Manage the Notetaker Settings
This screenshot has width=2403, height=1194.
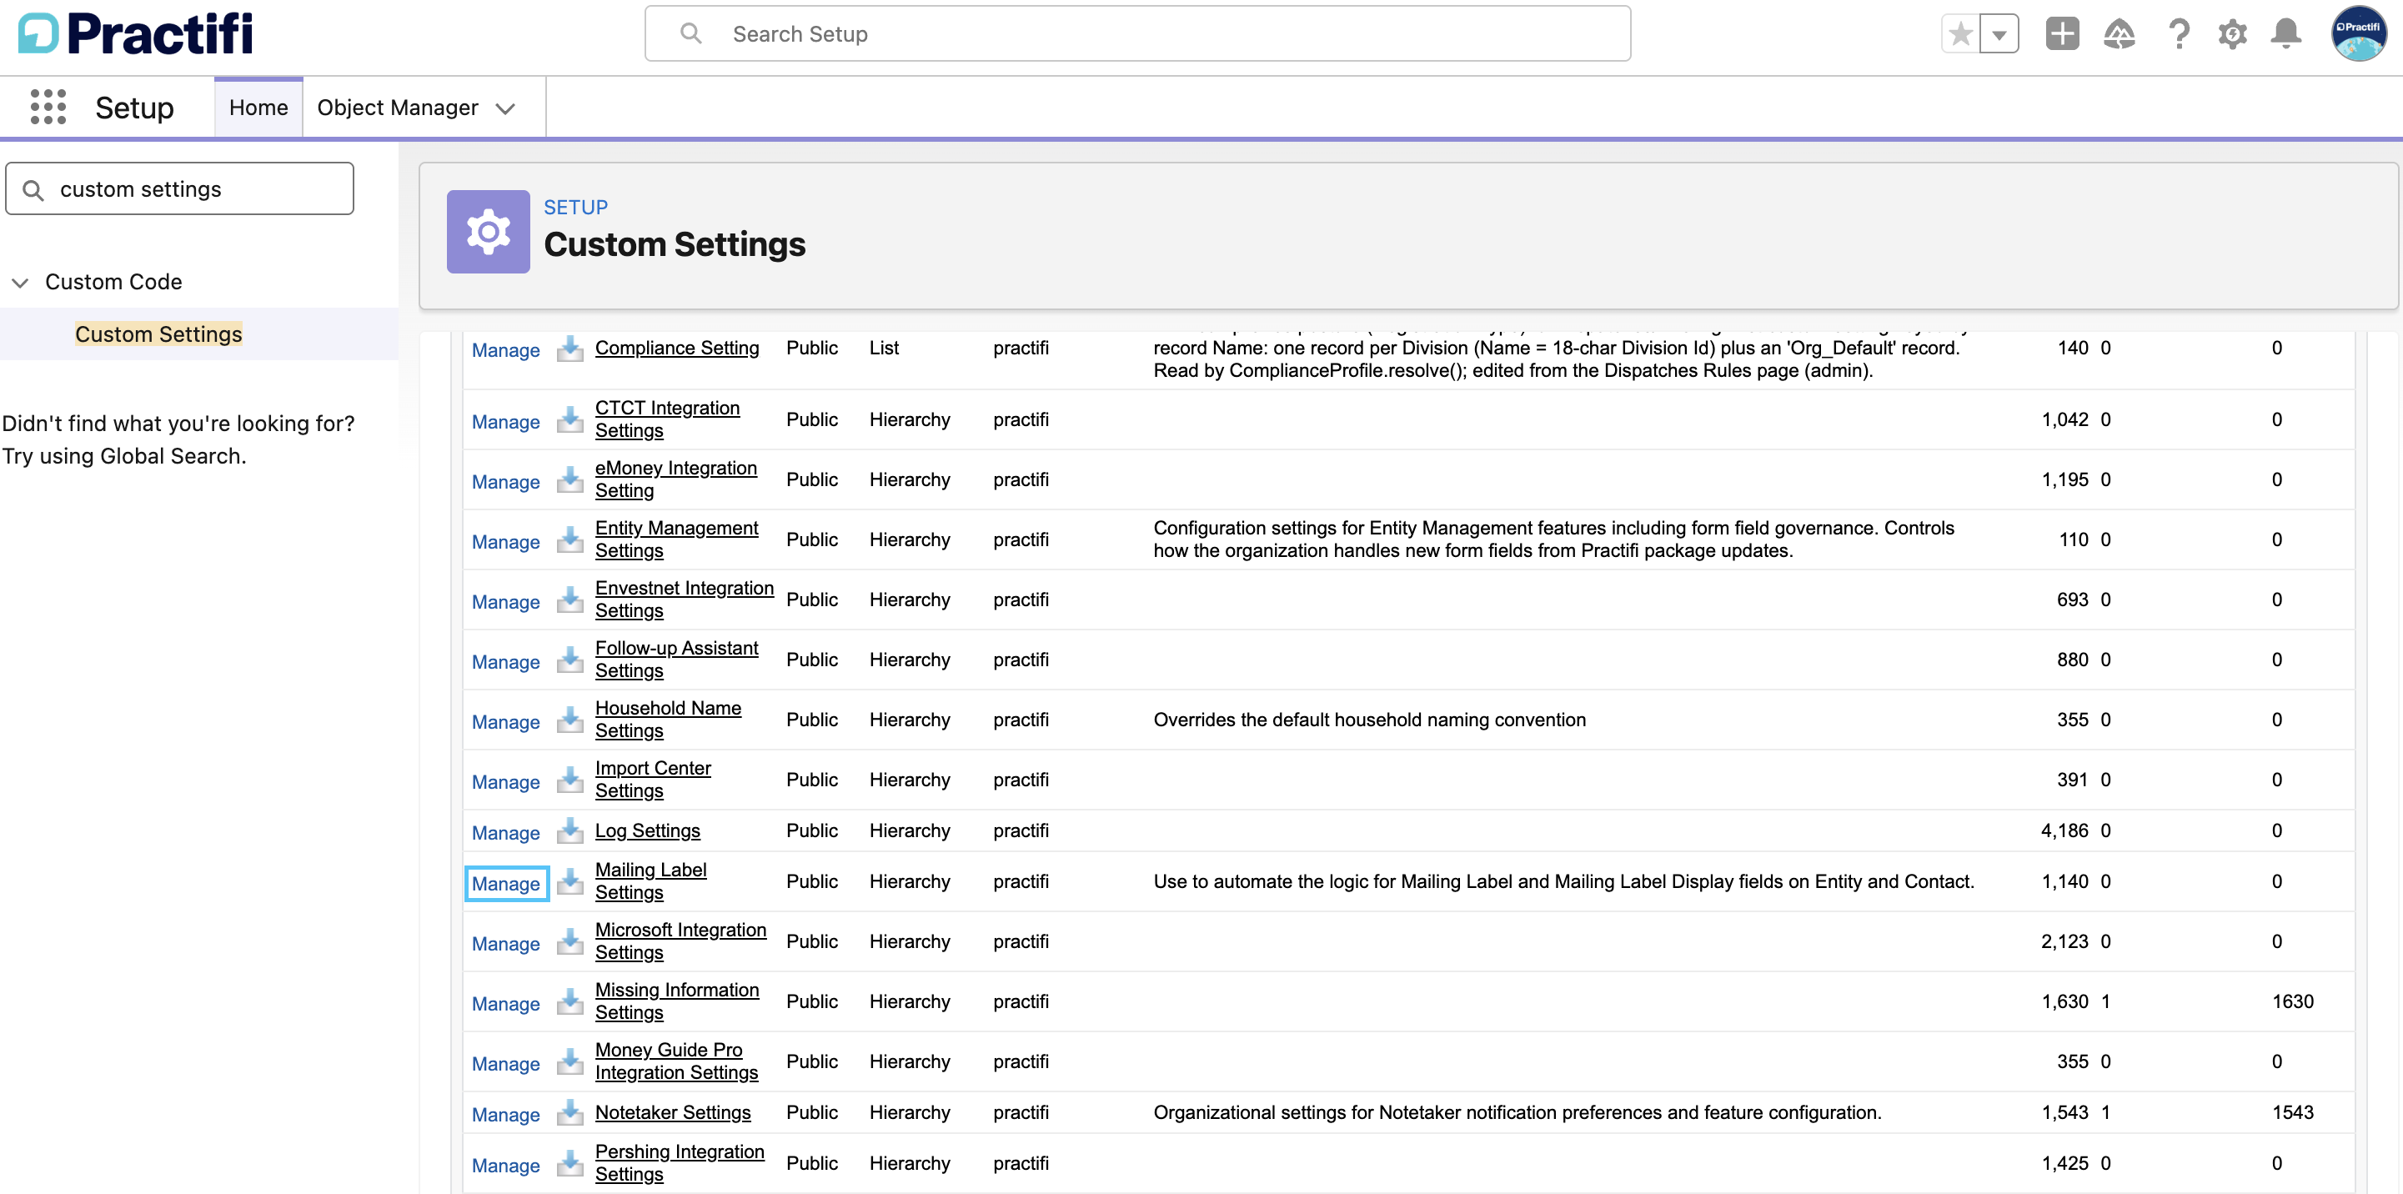coord(505,1115)
